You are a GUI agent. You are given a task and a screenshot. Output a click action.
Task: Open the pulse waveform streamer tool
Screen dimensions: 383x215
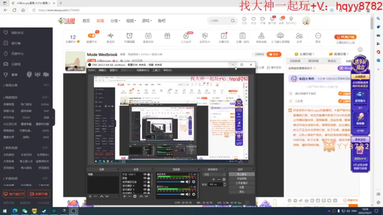(111, 36)
